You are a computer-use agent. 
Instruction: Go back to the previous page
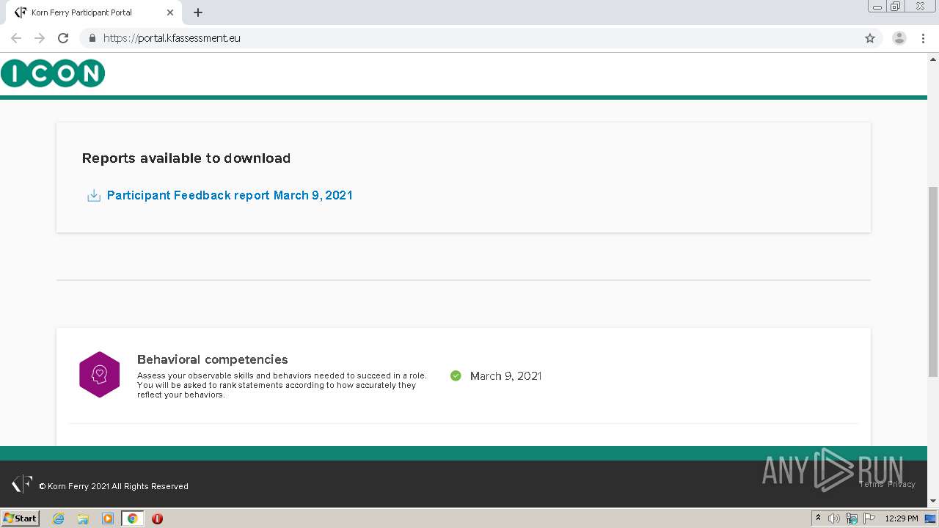(16, 38)
